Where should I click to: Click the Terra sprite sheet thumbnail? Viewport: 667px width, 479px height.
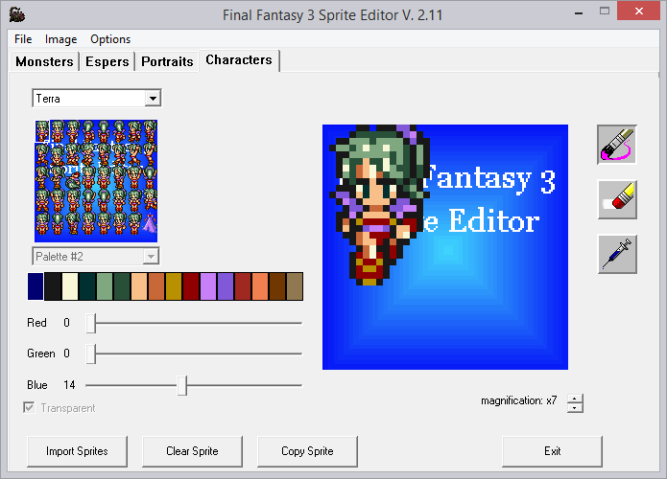tap(96, 181)
